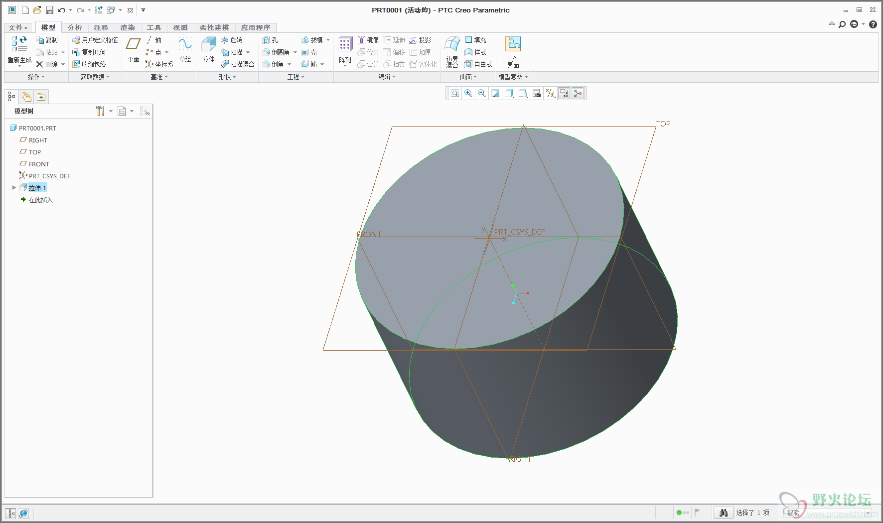Open the datum display filters icon
Screen dimensions: 883x523
coord(550,93)
